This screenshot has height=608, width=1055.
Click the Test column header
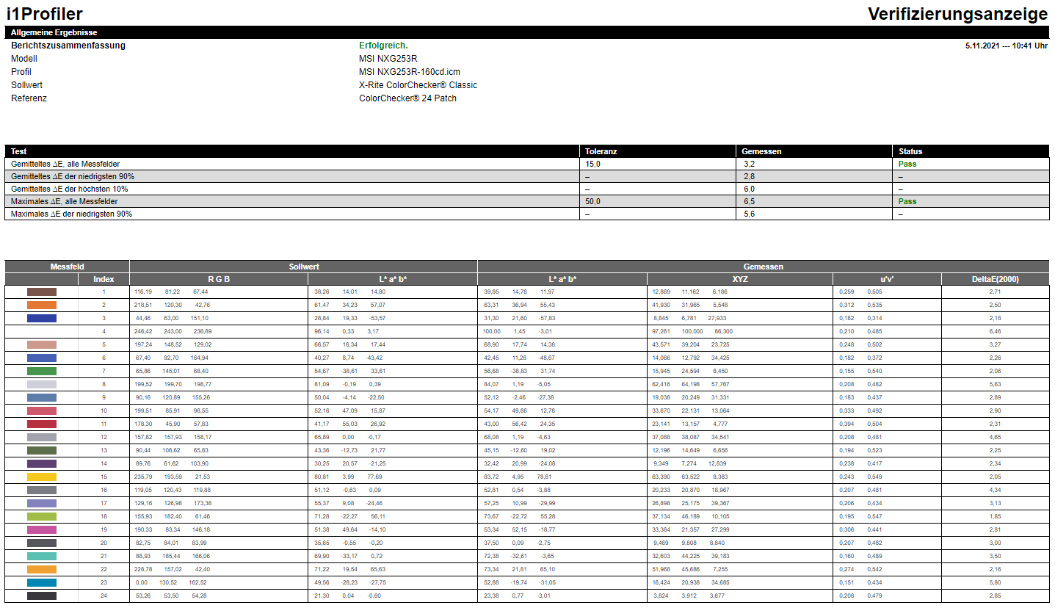19,151
